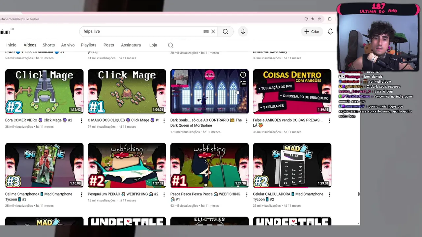Switch to the Posts tab
Viewport: 422px width, 237px height.
(x=108, y=45)
